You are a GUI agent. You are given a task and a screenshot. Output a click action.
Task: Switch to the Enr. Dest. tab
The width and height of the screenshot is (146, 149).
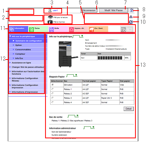click(x=98, y=29)
